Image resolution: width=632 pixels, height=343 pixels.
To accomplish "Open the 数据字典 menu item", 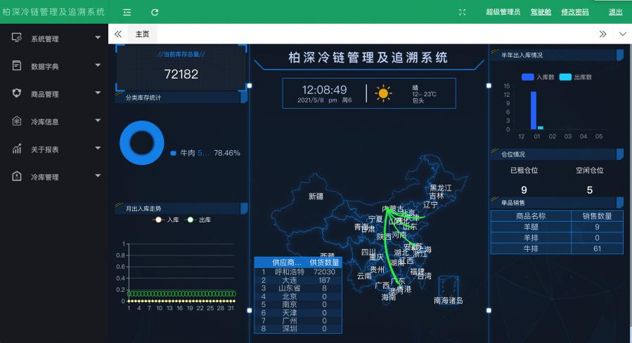I will point(45,66).
